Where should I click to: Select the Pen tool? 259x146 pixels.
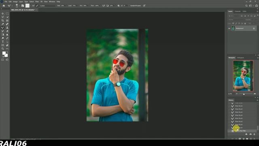[x=7, y=38]
